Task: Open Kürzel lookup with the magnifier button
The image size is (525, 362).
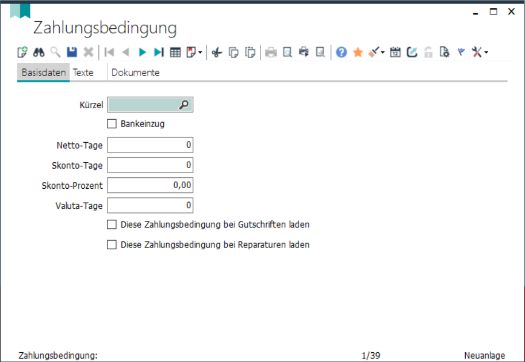Action: [x=184, y=105]
